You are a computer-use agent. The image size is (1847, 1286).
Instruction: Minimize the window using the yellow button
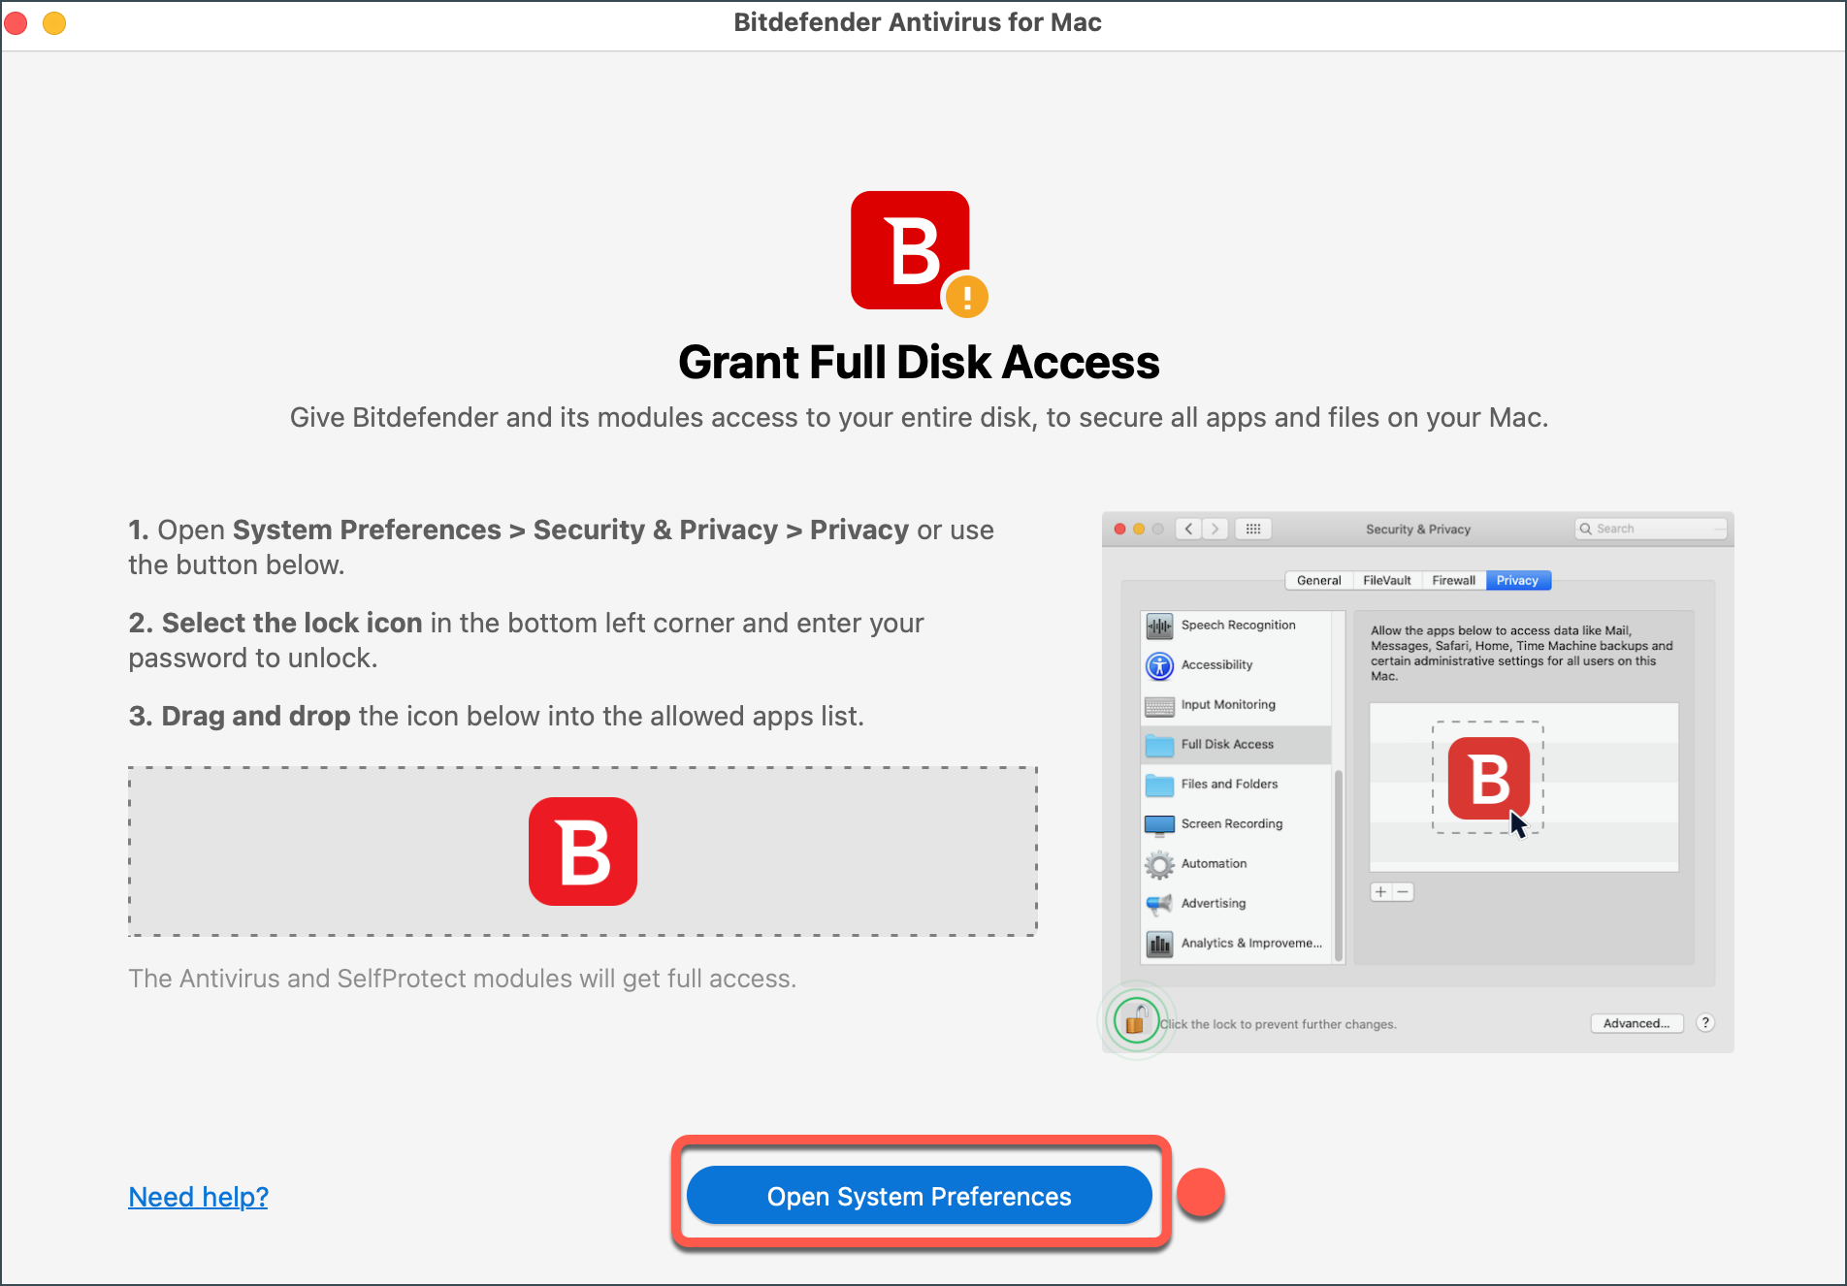click(x=54, y=22)
